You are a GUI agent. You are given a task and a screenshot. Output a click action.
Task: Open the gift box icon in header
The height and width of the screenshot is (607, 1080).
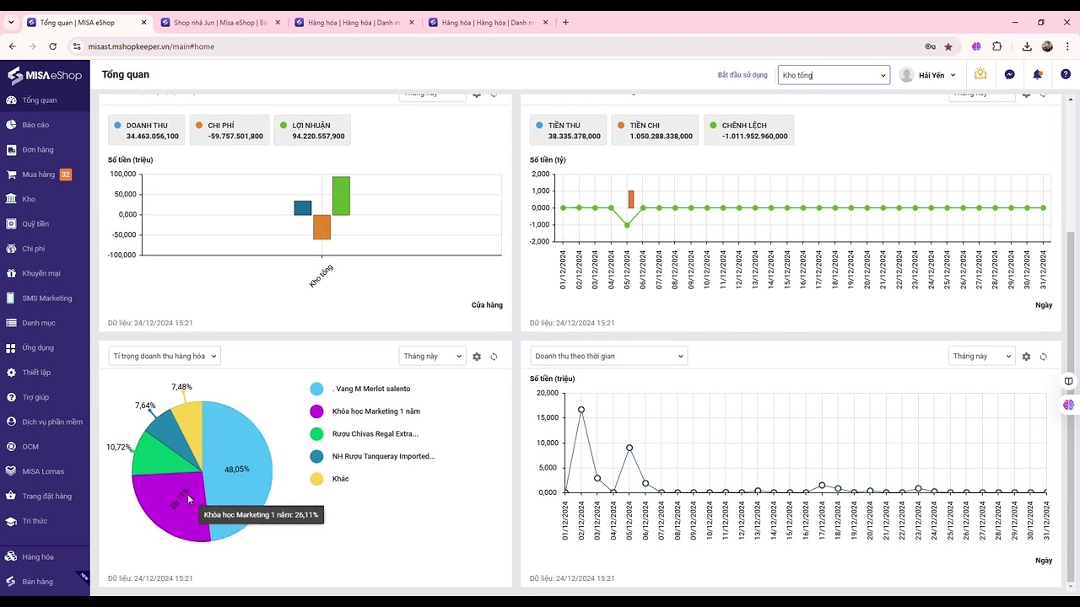[980, 74]
